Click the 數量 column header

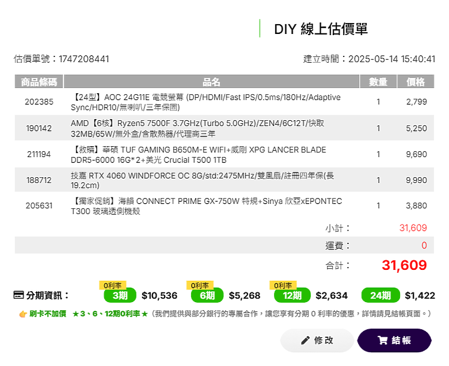click(x=378, y=82)
